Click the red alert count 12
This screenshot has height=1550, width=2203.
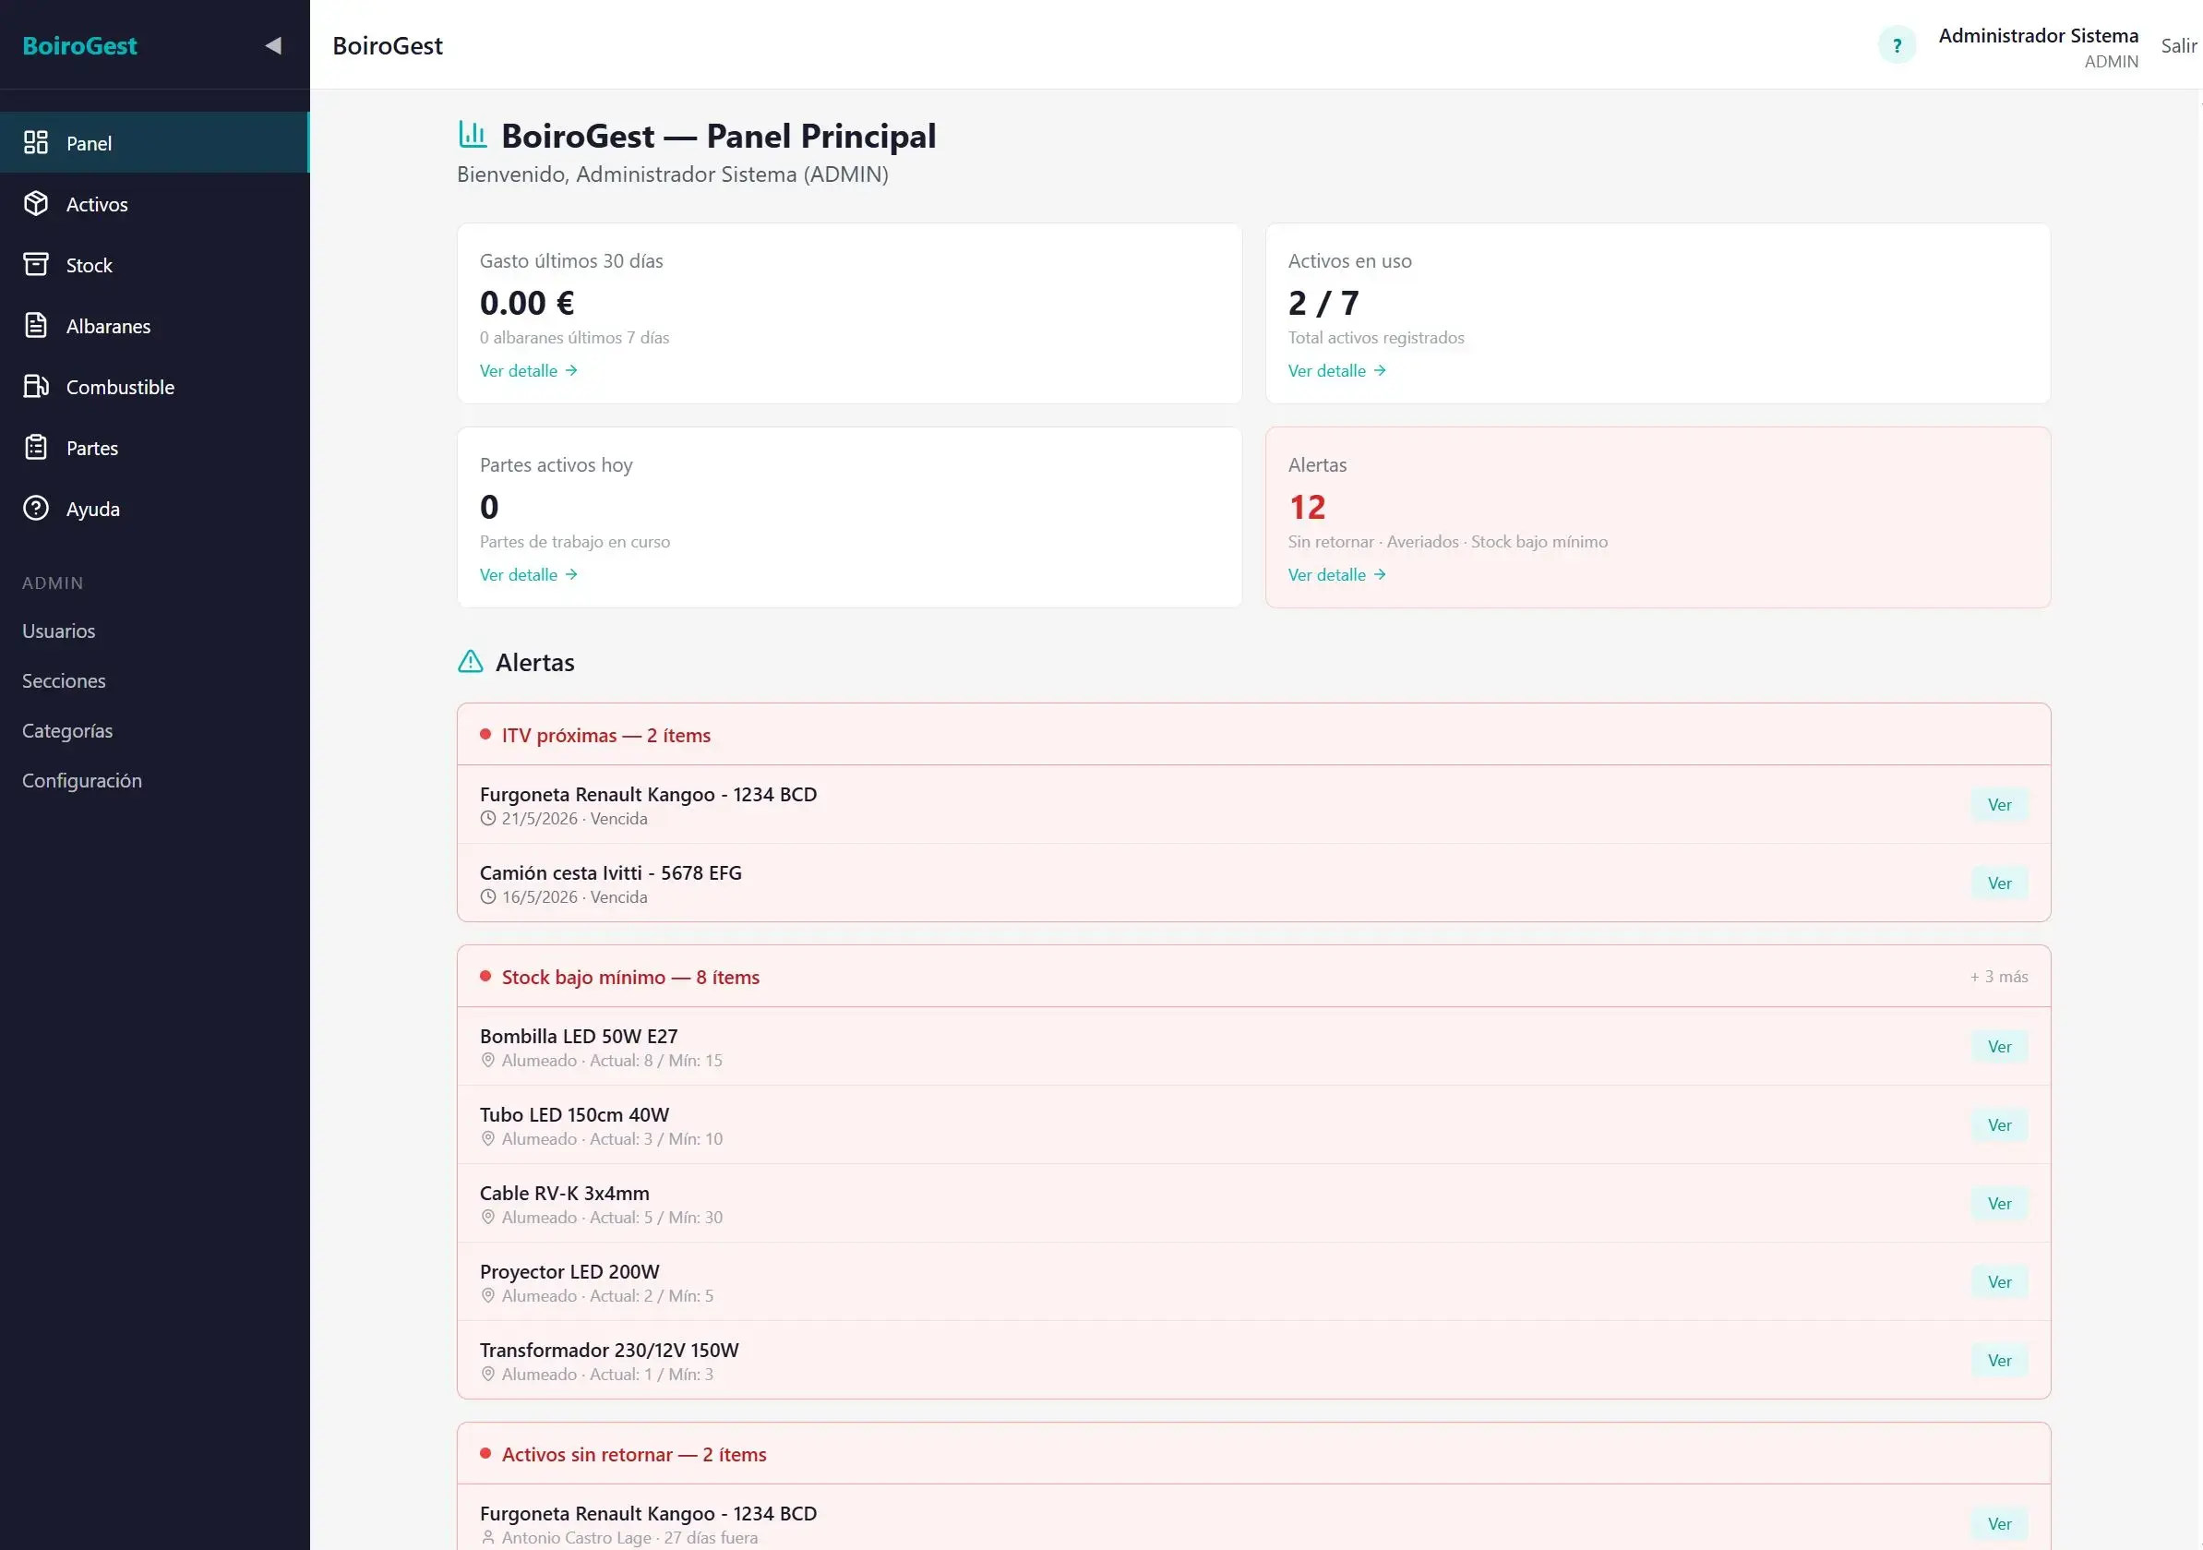point(1307,507)
